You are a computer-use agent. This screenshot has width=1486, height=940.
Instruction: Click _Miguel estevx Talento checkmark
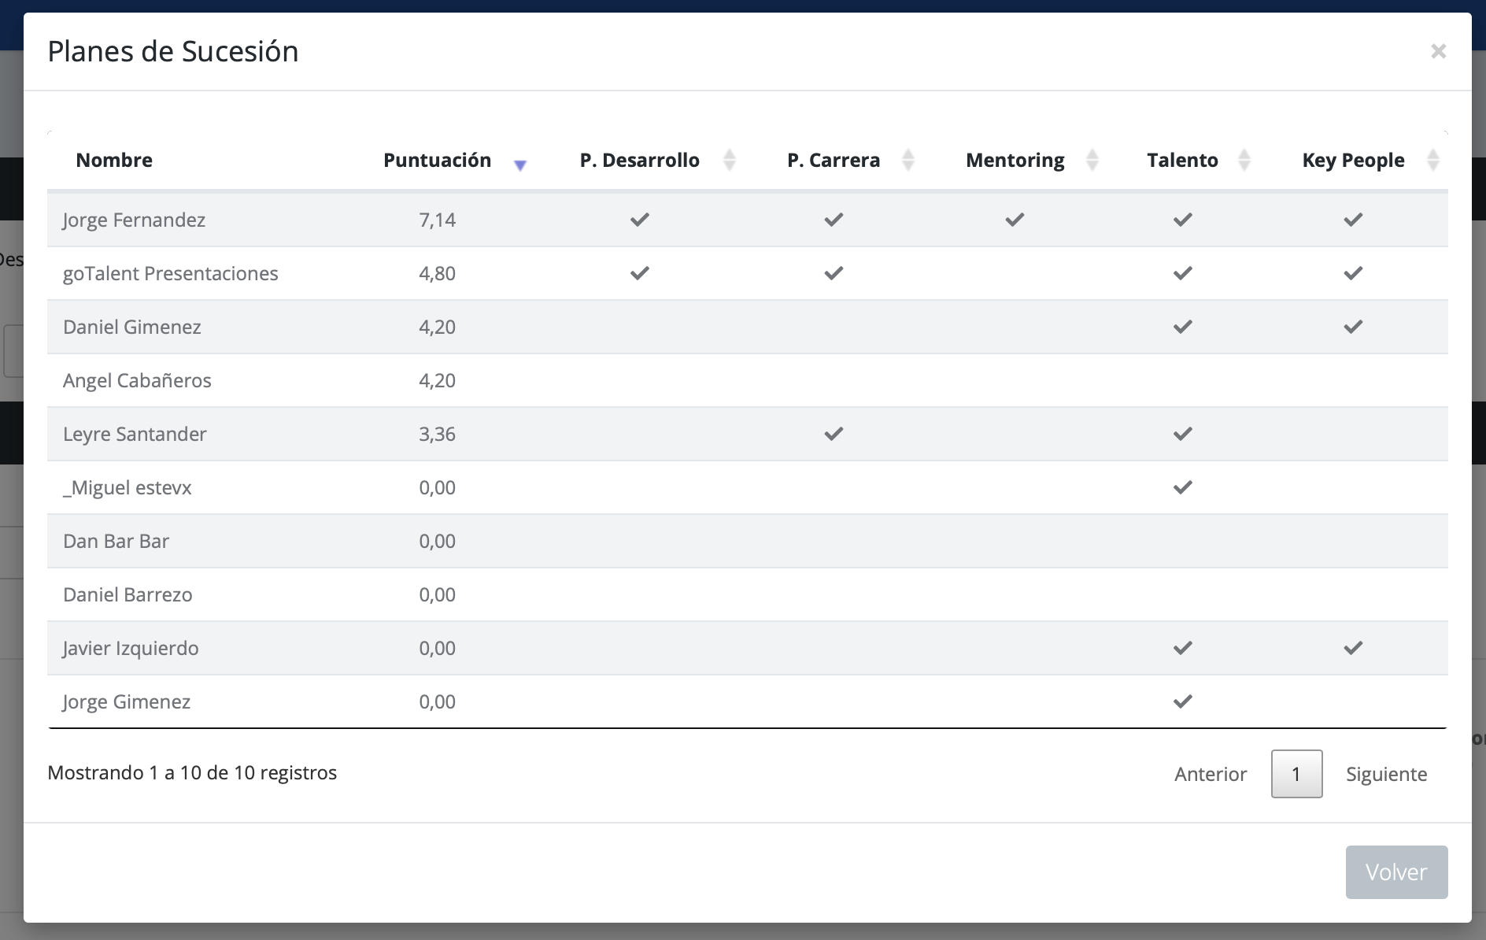point(1182,487)
